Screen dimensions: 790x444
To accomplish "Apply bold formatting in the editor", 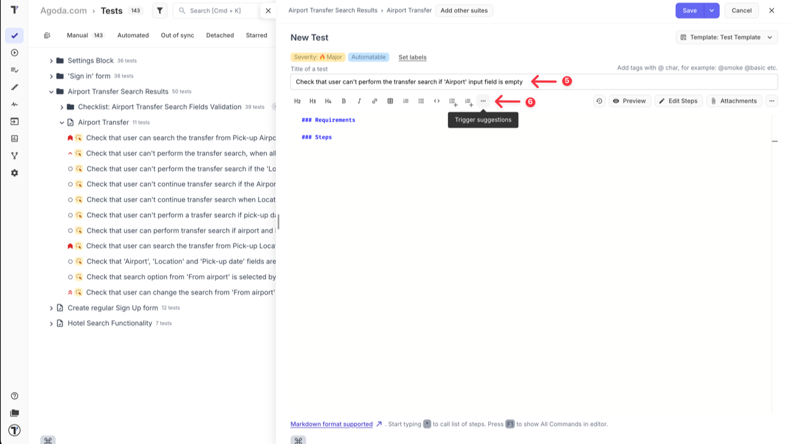I will [344, 101].
